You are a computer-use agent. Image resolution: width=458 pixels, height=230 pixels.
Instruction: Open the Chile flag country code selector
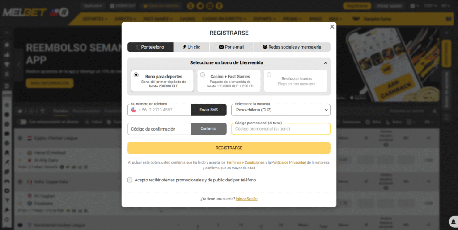134,110
